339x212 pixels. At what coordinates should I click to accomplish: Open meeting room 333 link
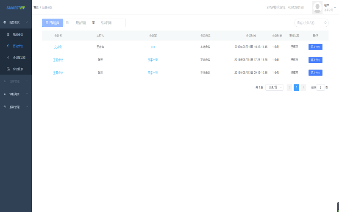[x=153, y=47]
